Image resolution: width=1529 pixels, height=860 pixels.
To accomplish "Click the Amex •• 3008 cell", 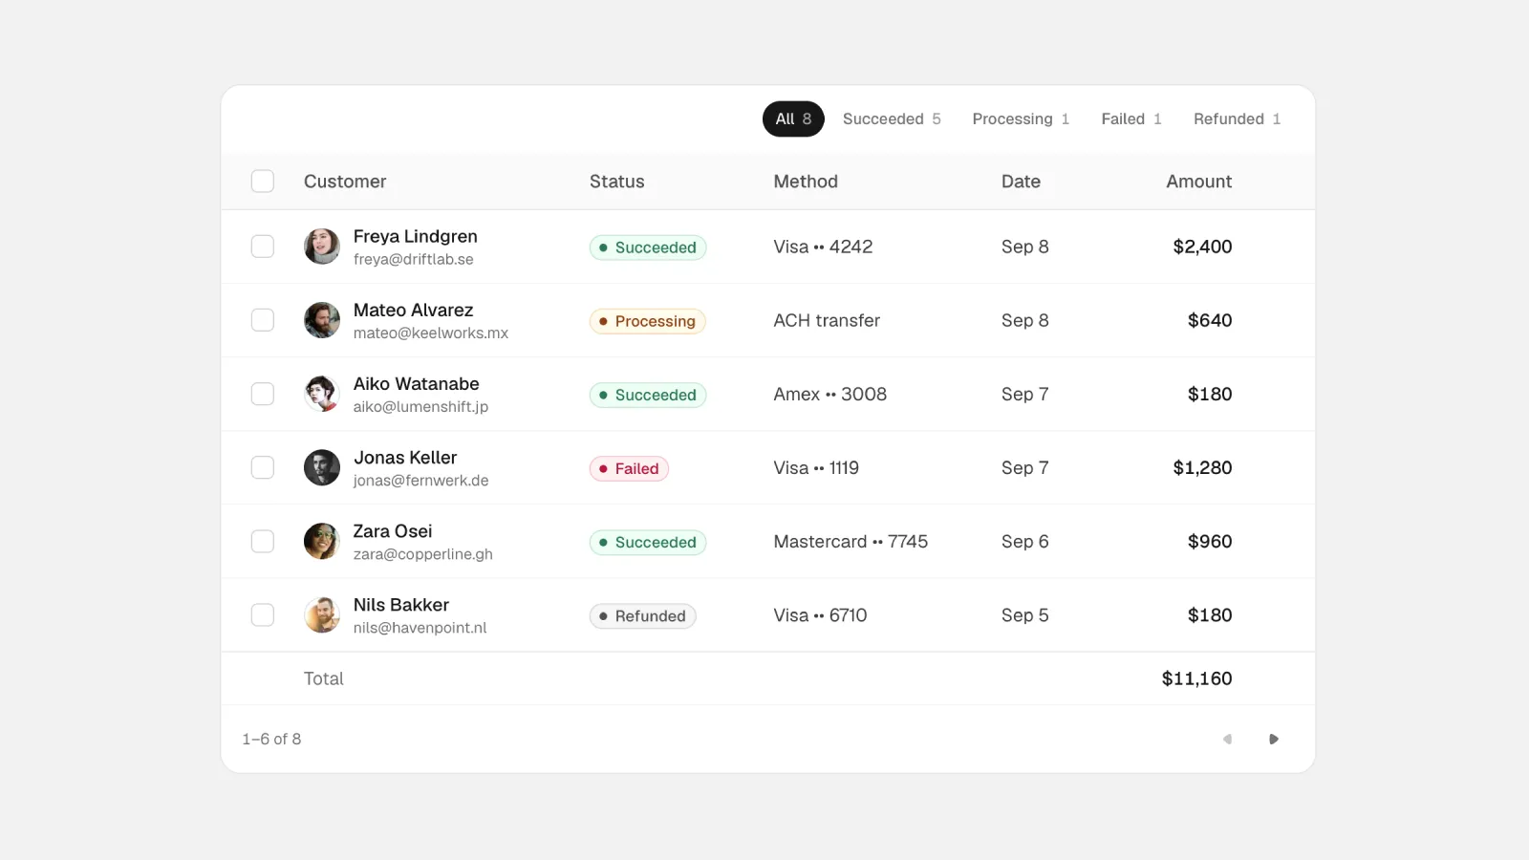I will (830, 395).
